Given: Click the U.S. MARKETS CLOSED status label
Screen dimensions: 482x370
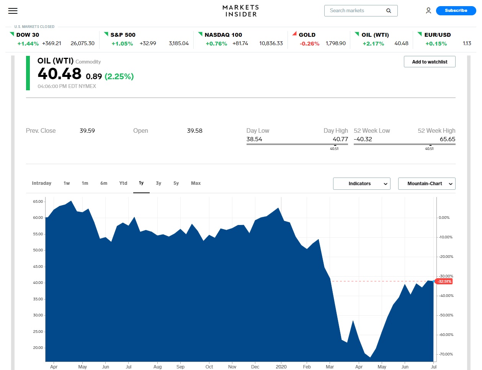Looking at the screenshot, I should tap(34, 27).
